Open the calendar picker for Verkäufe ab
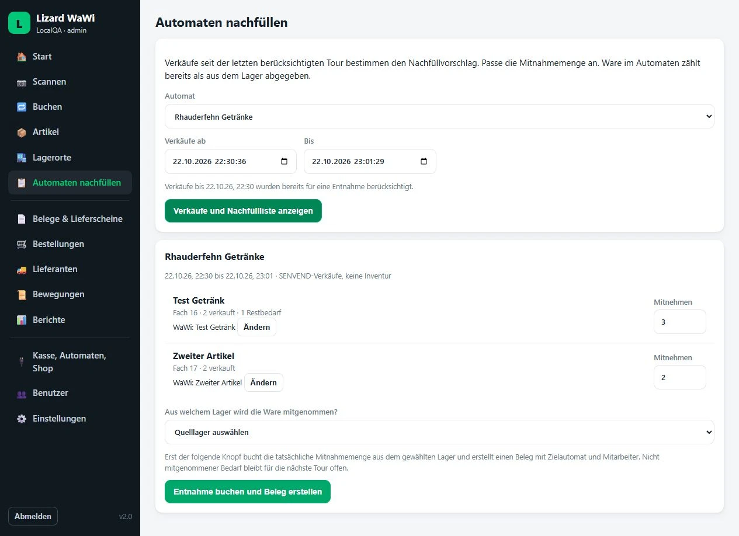The width and height of the screenshot is (739, 536). coord(285,162)
